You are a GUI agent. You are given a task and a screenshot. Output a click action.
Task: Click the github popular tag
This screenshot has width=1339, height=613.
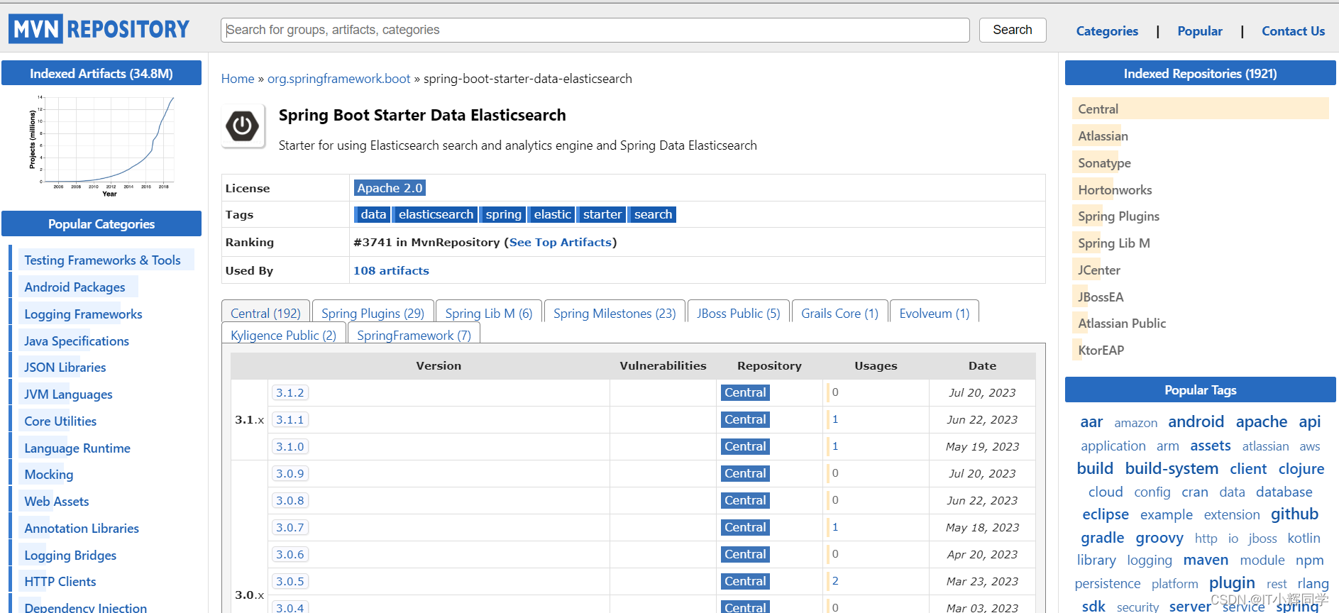(x=1294, y=514)
